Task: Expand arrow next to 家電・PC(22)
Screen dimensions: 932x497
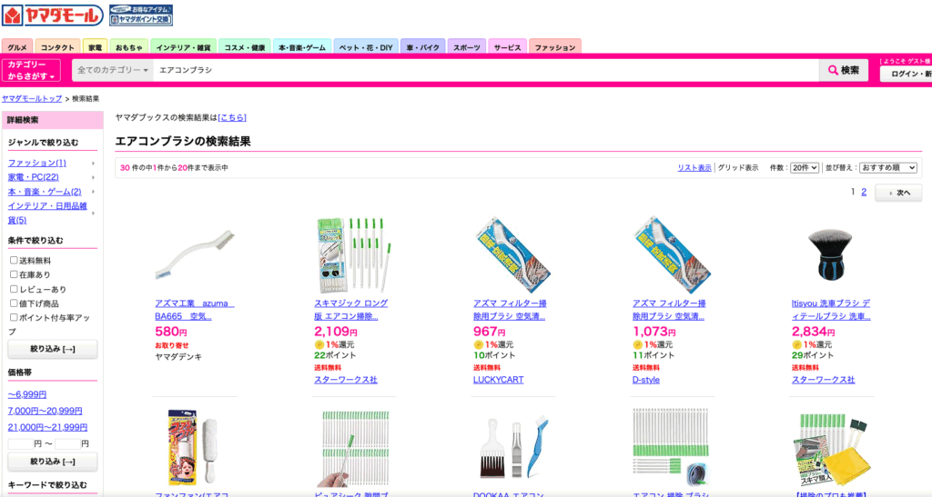Action: coord(94,177)
